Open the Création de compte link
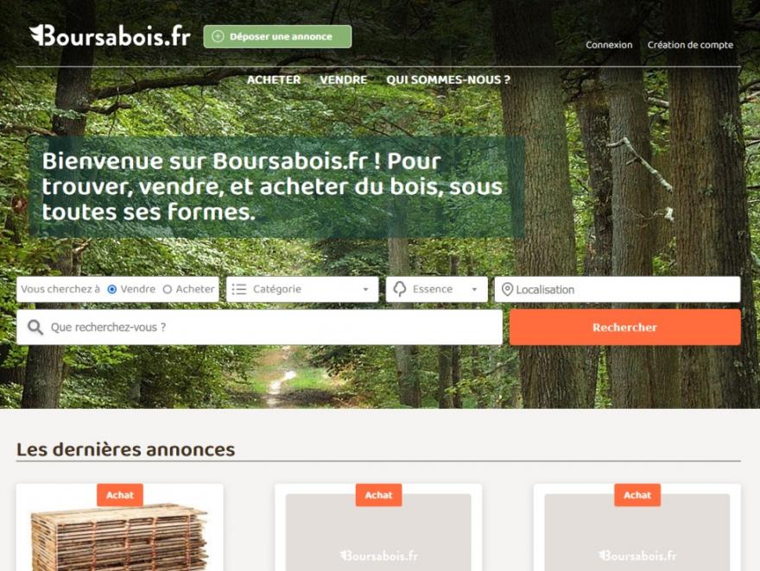Viewport: 760px width, 571px height. [690, 45]
